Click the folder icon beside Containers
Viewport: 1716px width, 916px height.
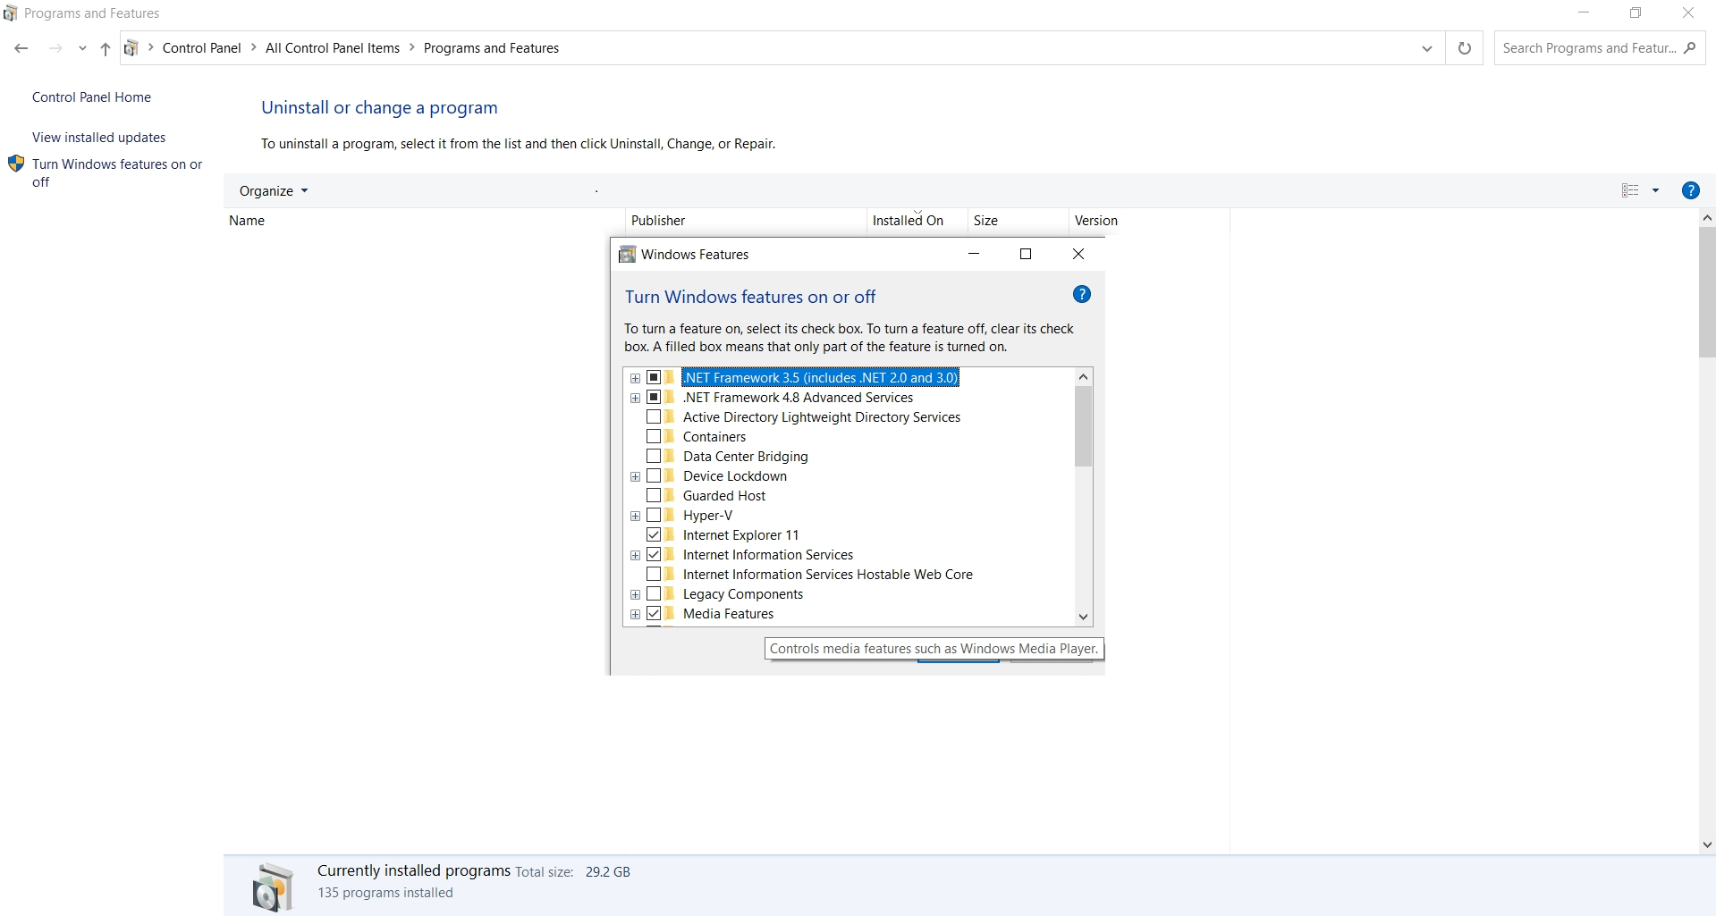[x=670, y=436]
